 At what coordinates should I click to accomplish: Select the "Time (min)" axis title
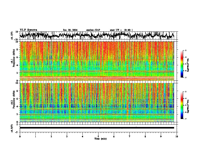tap(101, 139)
